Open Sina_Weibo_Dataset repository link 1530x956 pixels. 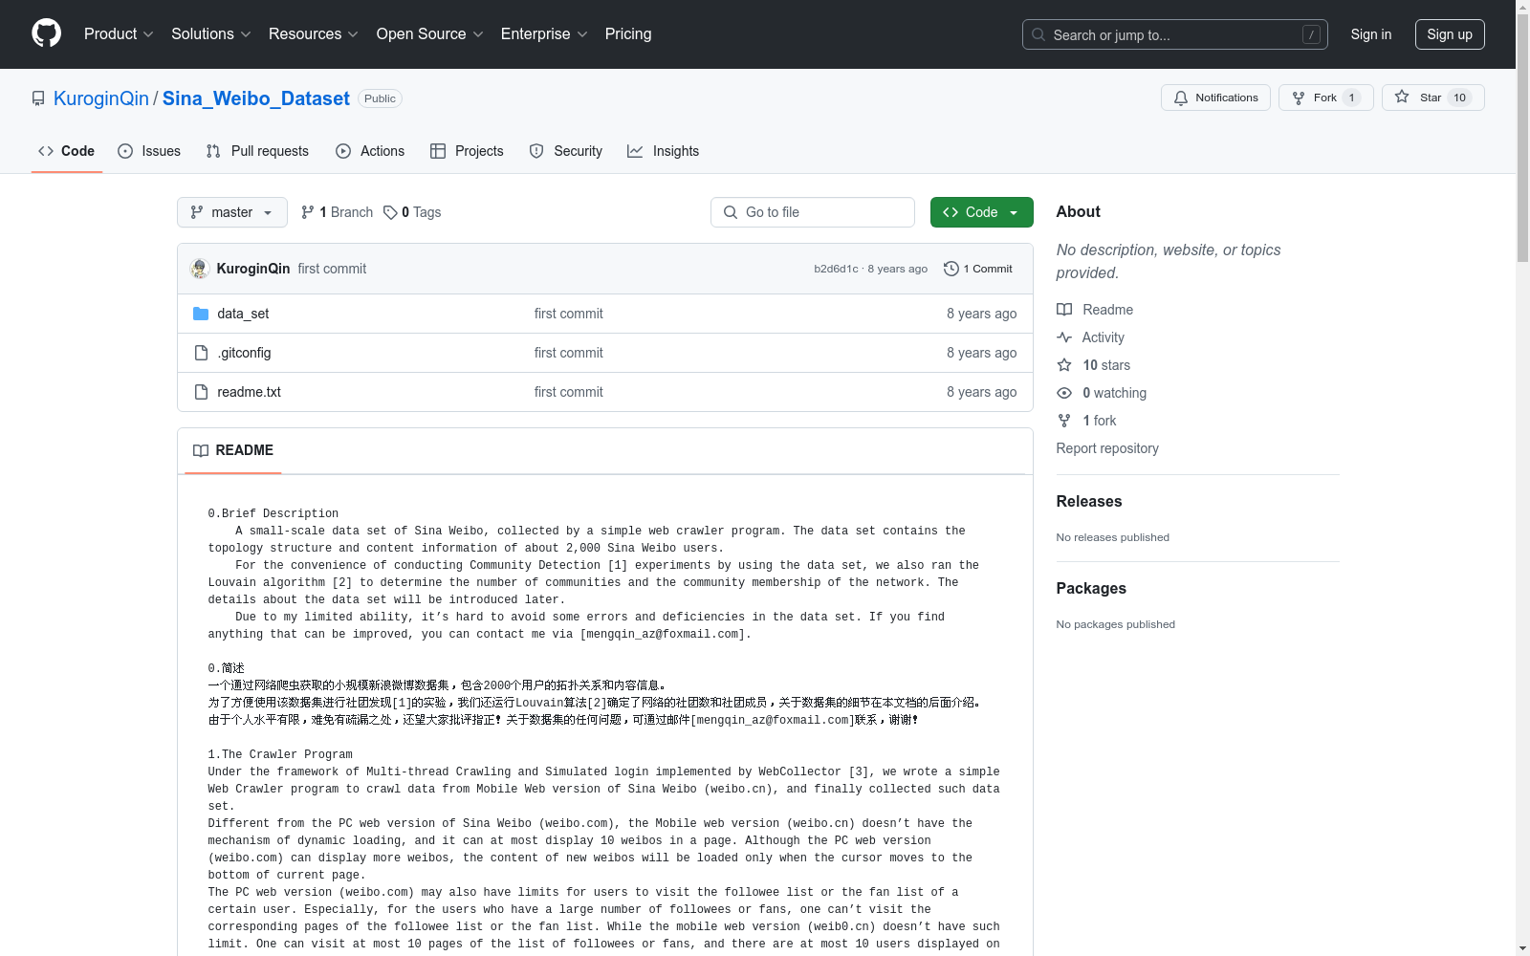coord(256,98)
